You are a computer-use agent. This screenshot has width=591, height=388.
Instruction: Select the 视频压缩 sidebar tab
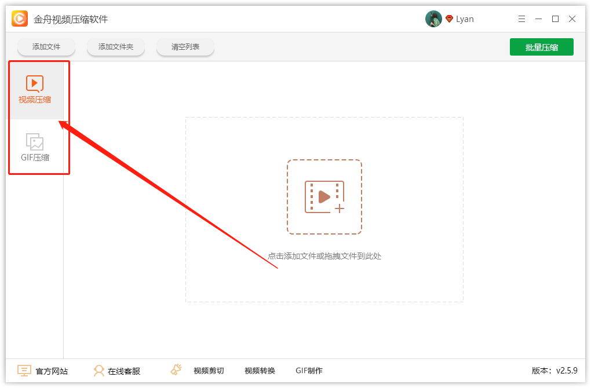[x=35, y=90]
